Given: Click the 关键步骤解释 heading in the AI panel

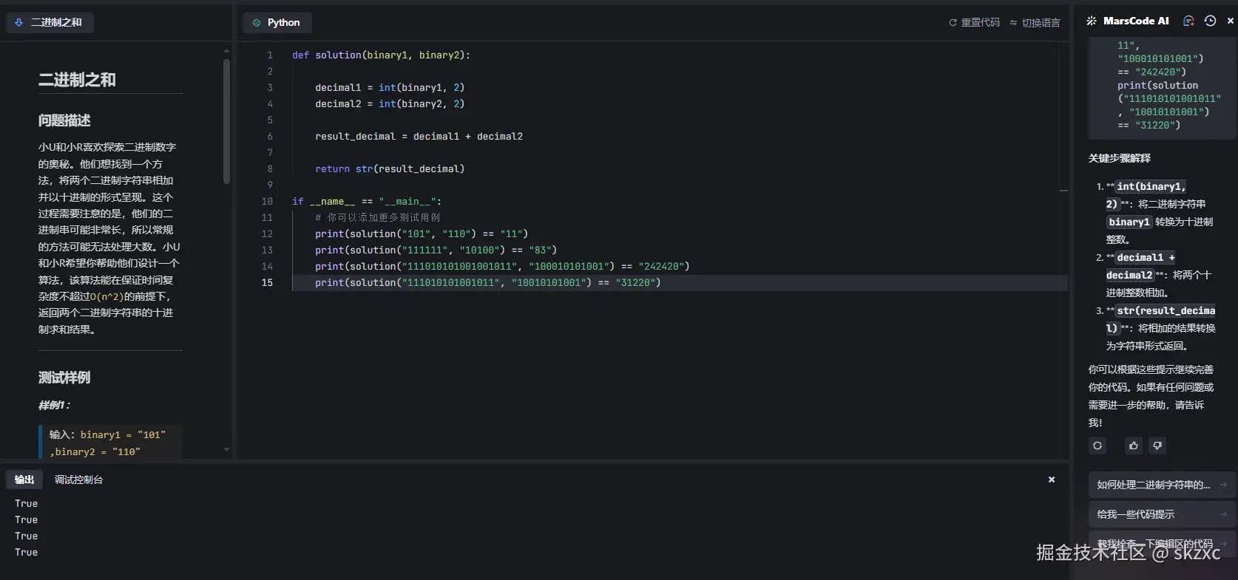Looking at the screenshot, I should pyautogui.click(x=1119, y=158).
